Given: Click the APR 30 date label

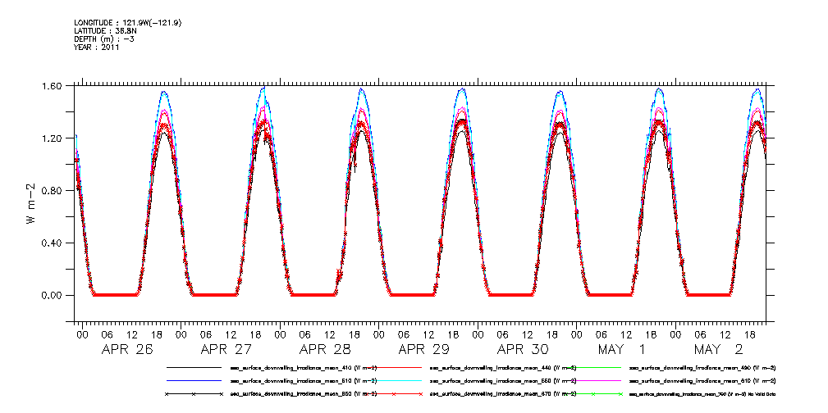Looking at the screenshot, I should pyautogui.click(x=522, y=350).
